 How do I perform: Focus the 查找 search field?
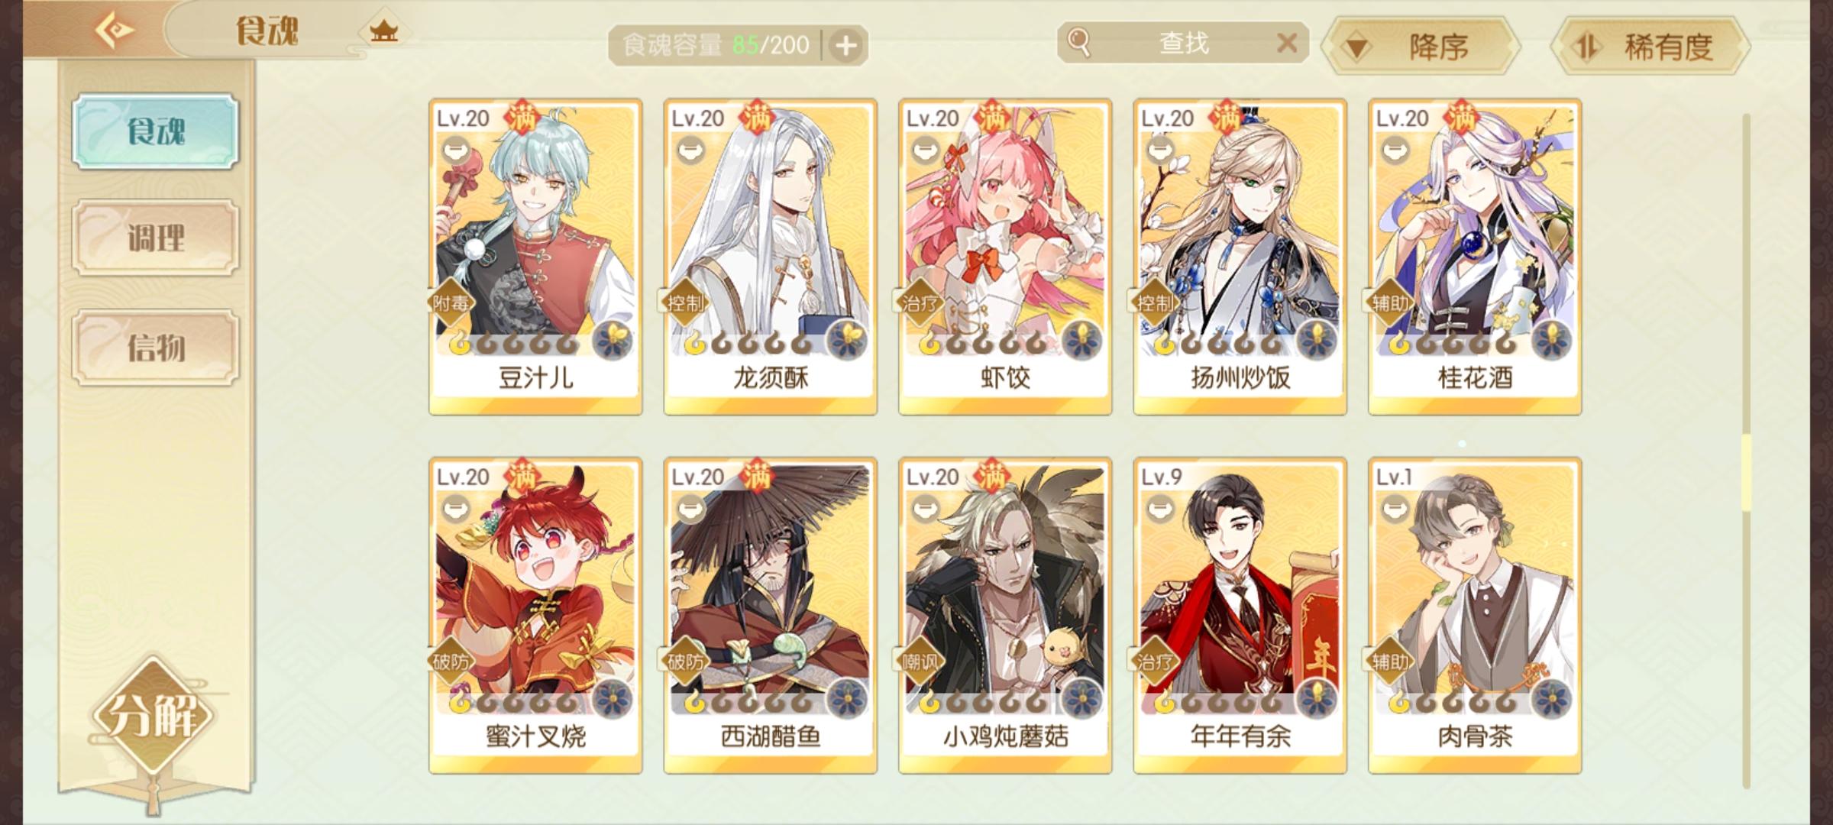[x=1184, y=43]
